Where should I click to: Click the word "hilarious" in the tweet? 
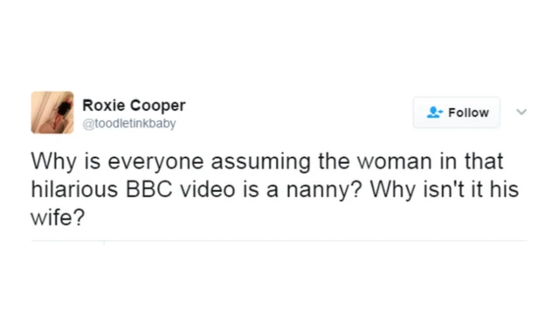pos(74,189)
